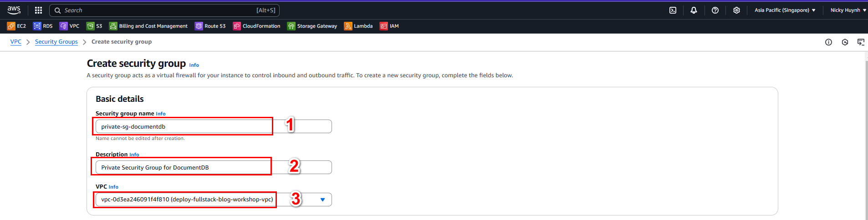Click the VPC breadcrumb link
The width and height of the screenshot is (868, 220).
[x=16, y=42]
